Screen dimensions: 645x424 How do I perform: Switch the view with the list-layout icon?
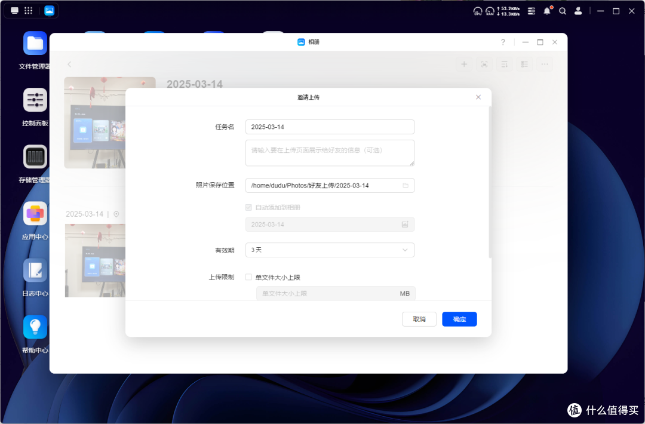[x=524, y=64]
